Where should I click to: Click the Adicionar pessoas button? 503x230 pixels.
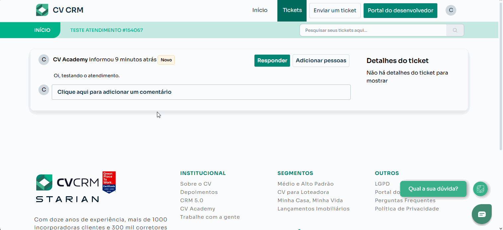pos(321,61)
